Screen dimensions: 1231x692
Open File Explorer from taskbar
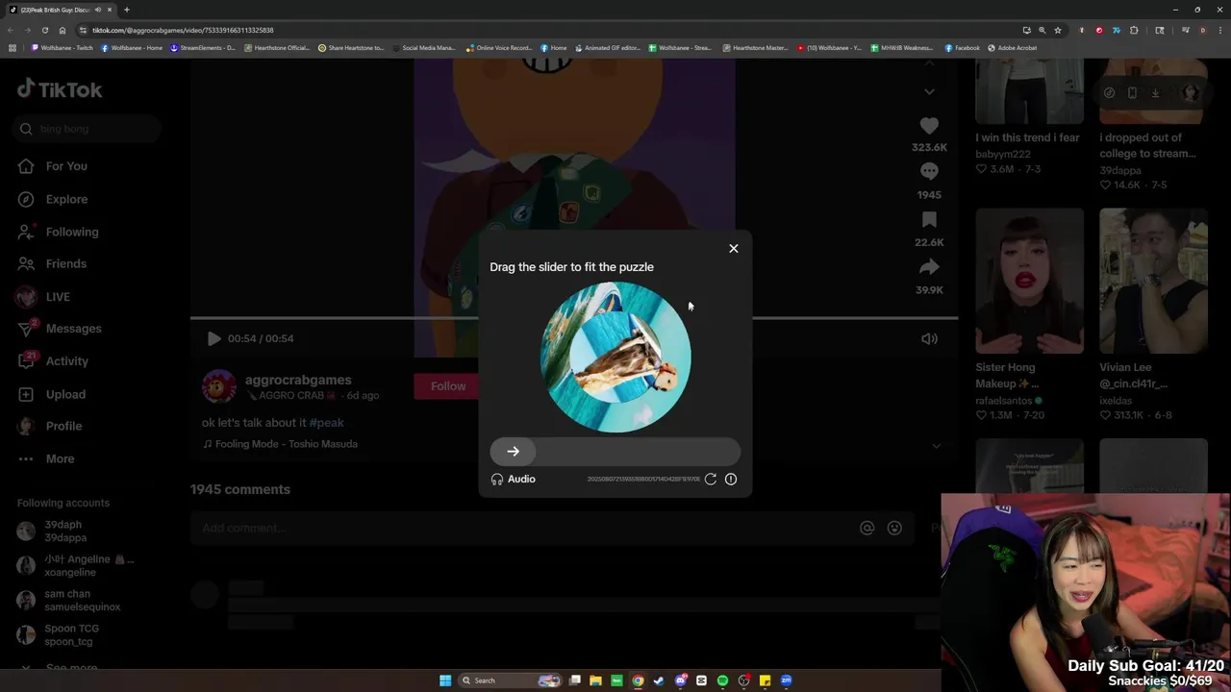(595, 680)
